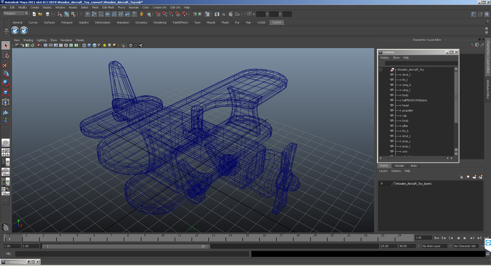Viewport: 491px width, 266px height.
Task: Toggle textured checker display icon
Action: pos(99,45)
